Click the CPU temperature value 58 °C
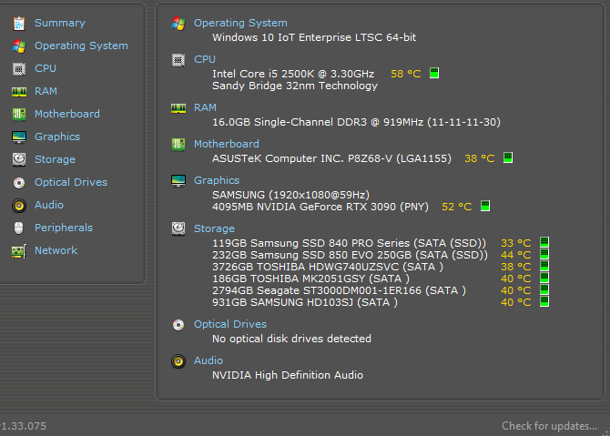Image resolution: width=610 pixels, height=436 pixels. (x=406, y=74)
